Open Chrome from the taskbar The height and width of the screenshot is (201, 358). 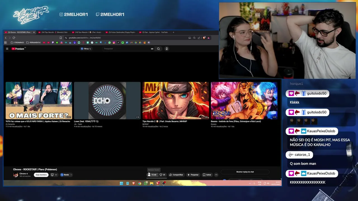click(x=140, y=183)
